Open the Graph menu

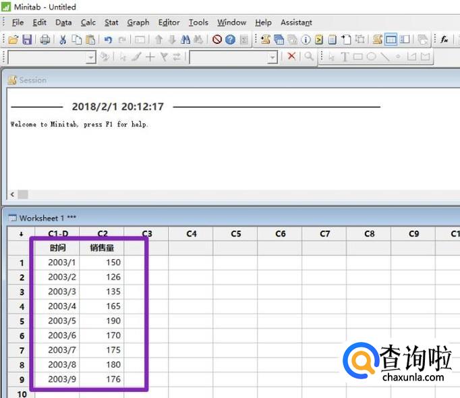tap(138, 23)
